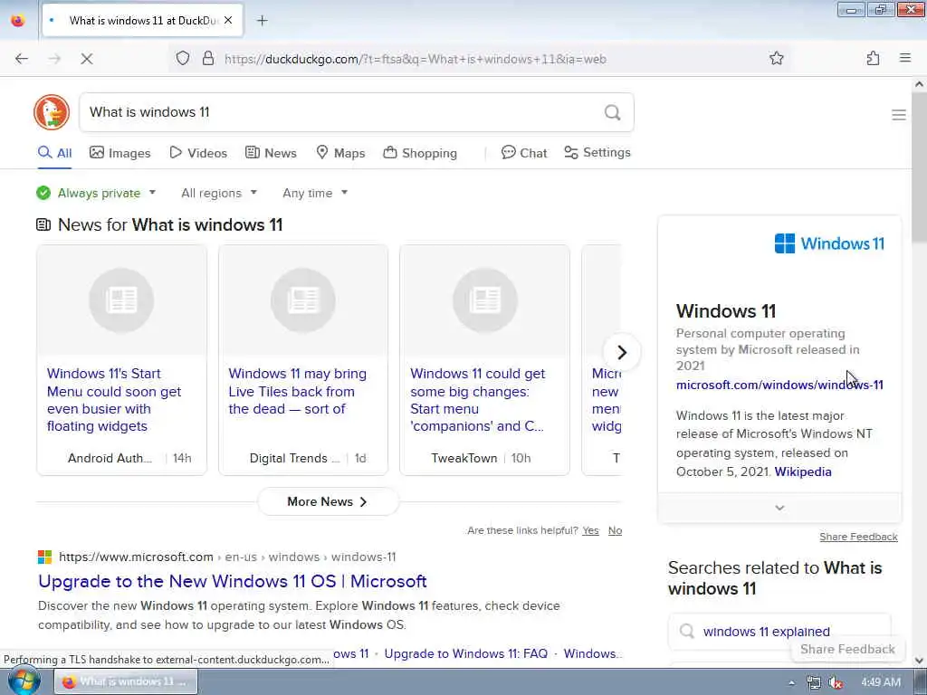Show hidden system tray icons

pyautogui.click(x=791, y=682)
